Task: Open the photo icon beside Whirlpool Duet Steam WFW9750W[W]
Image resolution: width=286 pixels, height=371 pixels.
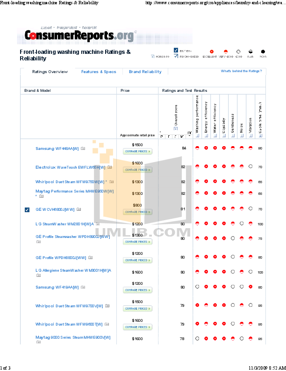Action: (x=112, y=182)
